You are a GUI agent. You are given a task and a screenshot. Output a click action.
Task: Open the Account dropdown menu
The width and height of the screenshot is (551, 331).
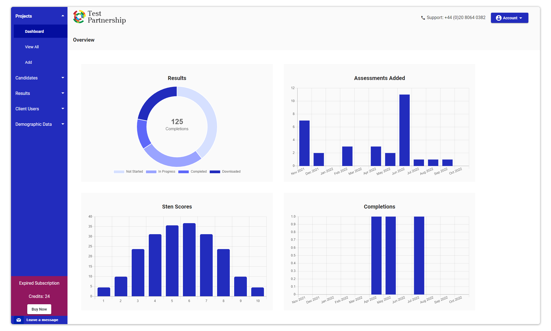point(509,18)
